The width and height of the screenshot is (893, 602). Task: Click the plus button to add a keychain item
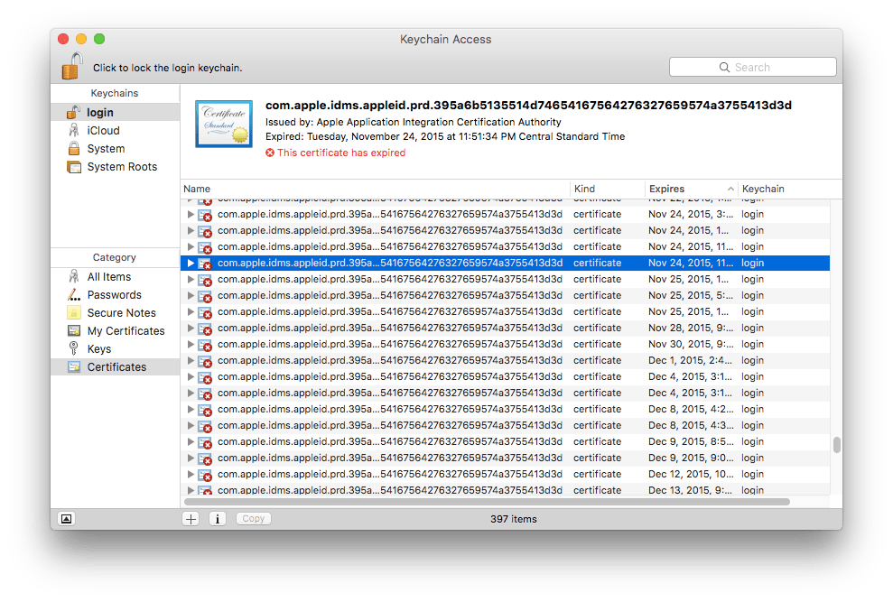191,519
